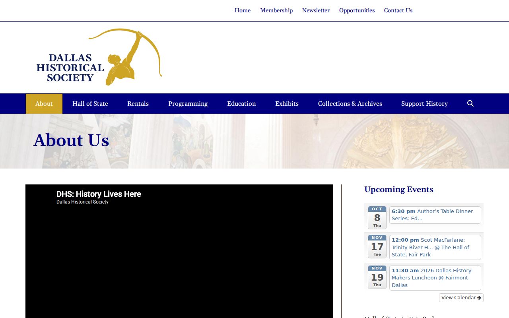509x318 pixels.
Task: Open the Rentals menu item
Action: pos(138,104)
